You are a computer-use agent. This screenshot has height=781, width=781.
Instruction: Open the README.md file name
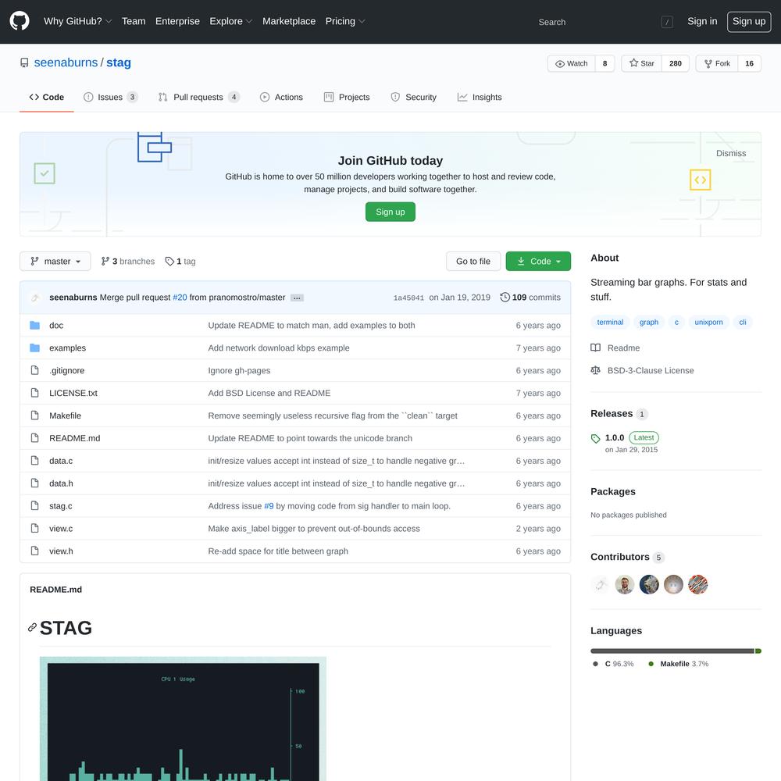75,438
